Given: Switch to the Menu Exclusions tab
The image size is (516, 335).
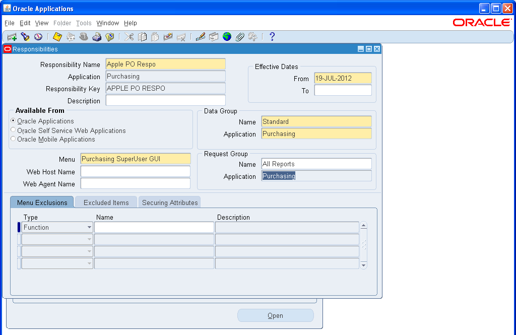Looking at the screenshot, I should pyautogui.click(x=42, y=203).
